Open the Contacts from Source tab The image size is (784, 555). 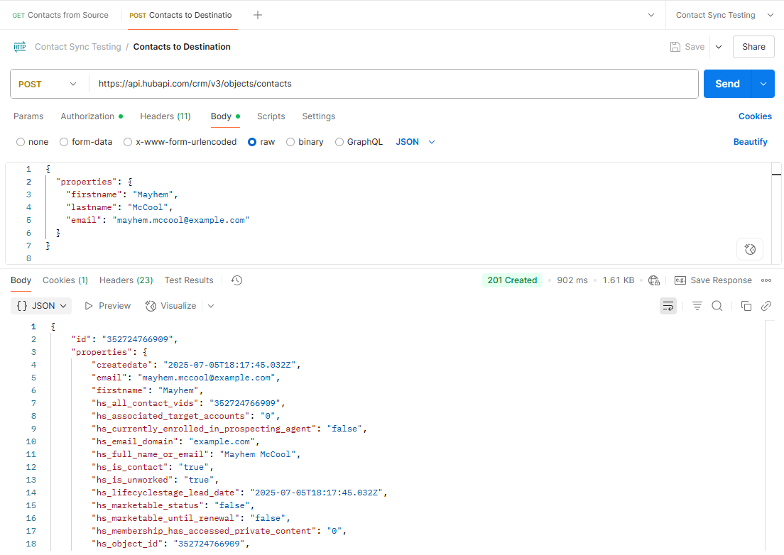pyautogui.click(x=60, y=14)
